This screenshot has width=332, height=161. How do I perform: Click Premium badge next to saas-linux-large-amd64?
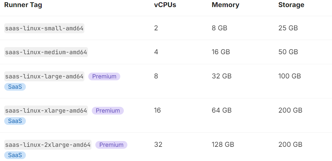click(x=104, y=76)
